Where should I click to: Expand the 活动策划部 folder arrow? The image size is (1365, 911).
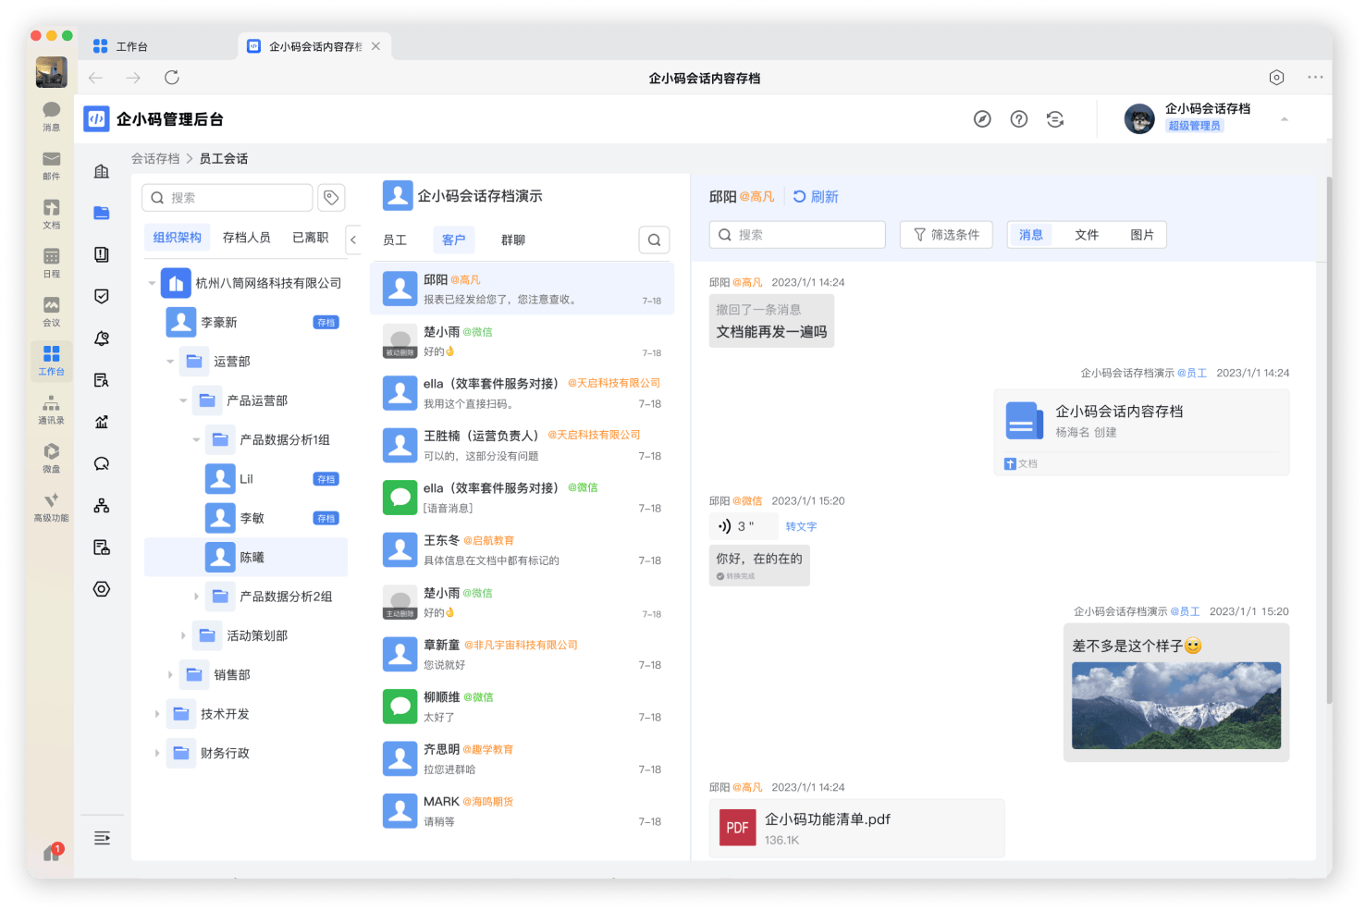tap(183, 635)
